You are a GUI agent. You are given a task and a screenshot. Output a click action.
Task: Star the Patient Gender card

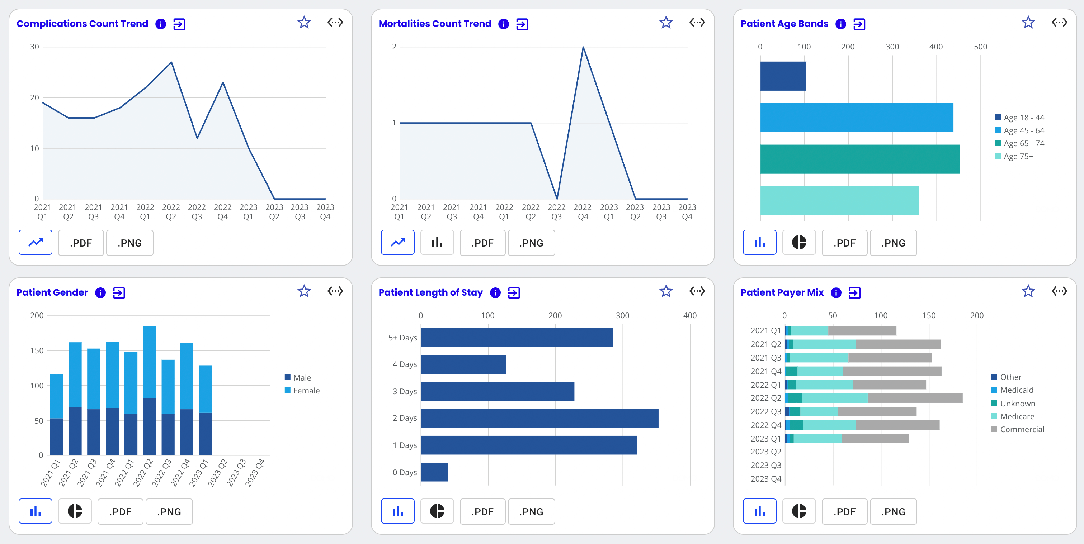click(304, 291)
